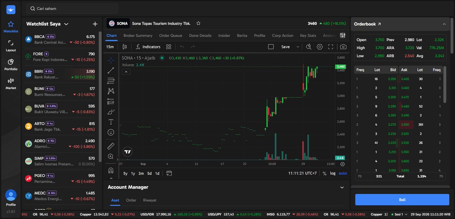Image resolution: width=455 pixels, height=219 pixels.
Task: Click the orderbook vertical scrollbar
Action: tap(445, 84)
